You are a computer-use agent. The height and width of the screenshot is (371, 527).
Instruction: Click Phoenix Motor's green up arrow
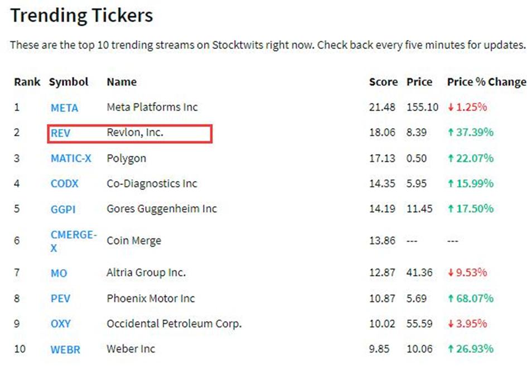(451, 298)
